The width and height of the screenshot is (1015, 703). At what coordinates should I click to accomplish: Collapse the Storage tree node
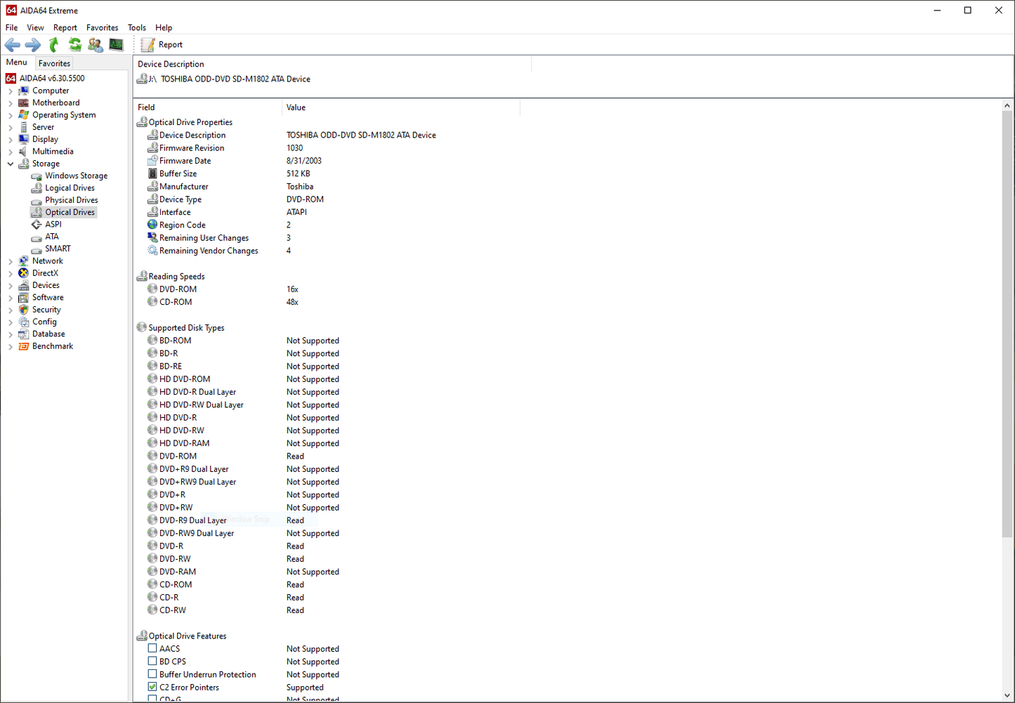pos(11,164)
